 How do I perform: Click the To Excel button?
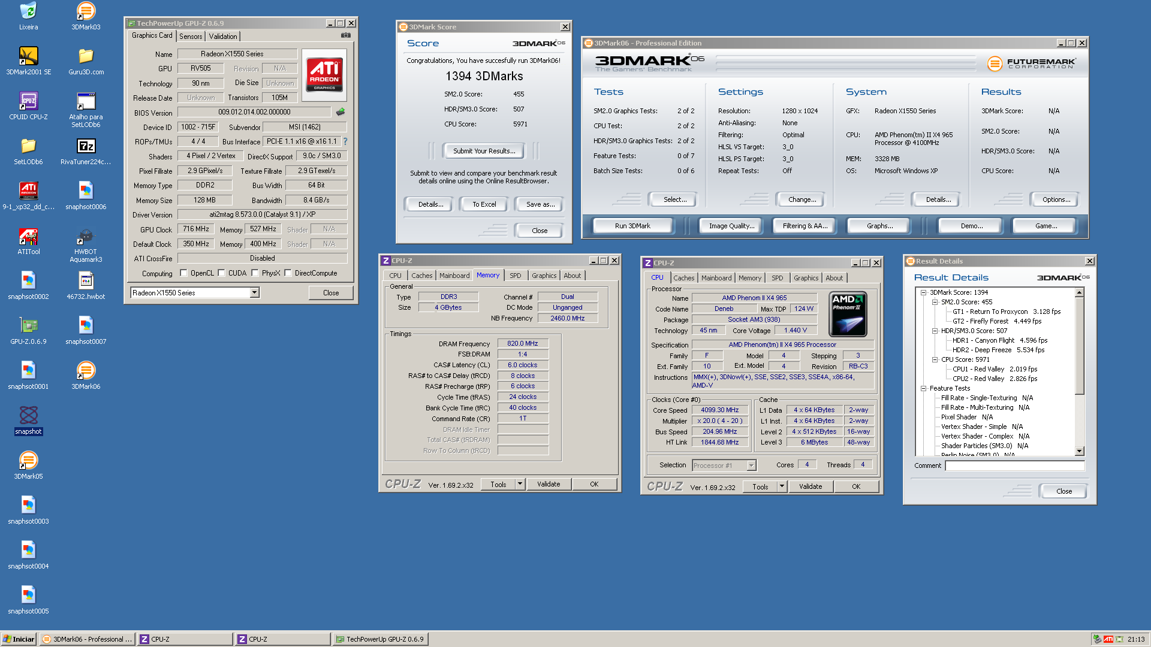pos(484,204)
